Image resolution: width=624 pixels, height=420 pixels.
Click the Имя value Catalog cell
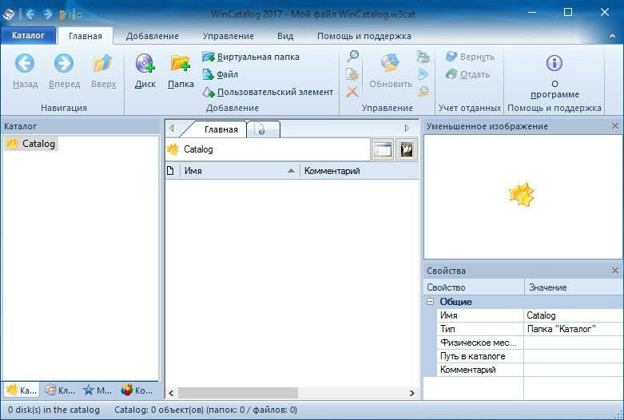click(x=574, y=315)
